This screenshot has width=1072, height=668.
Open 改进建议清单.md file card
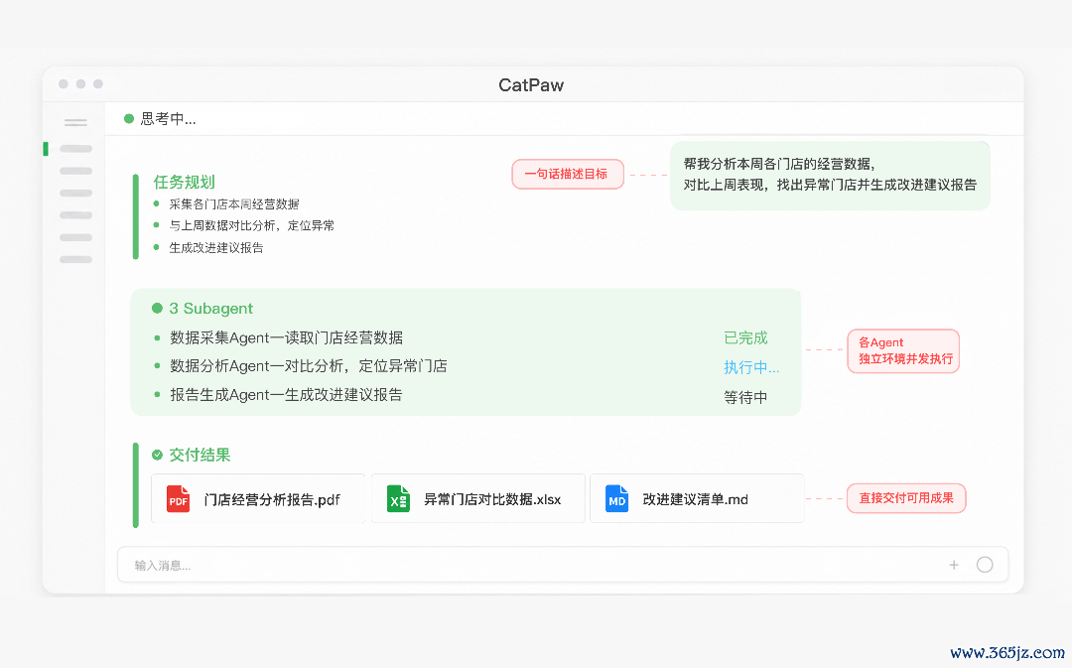[697, 498]
